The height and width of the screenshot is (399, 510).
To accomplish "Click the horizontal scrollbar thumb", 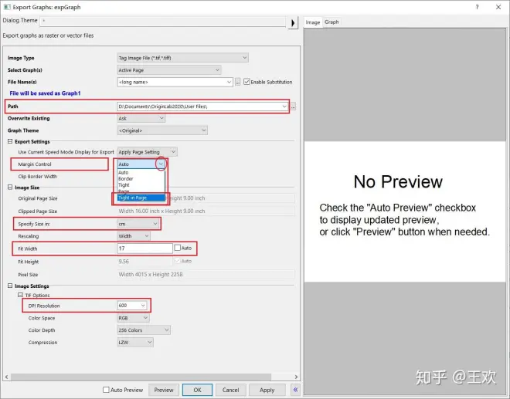I will pyautogui.click(x=141, y=377).
